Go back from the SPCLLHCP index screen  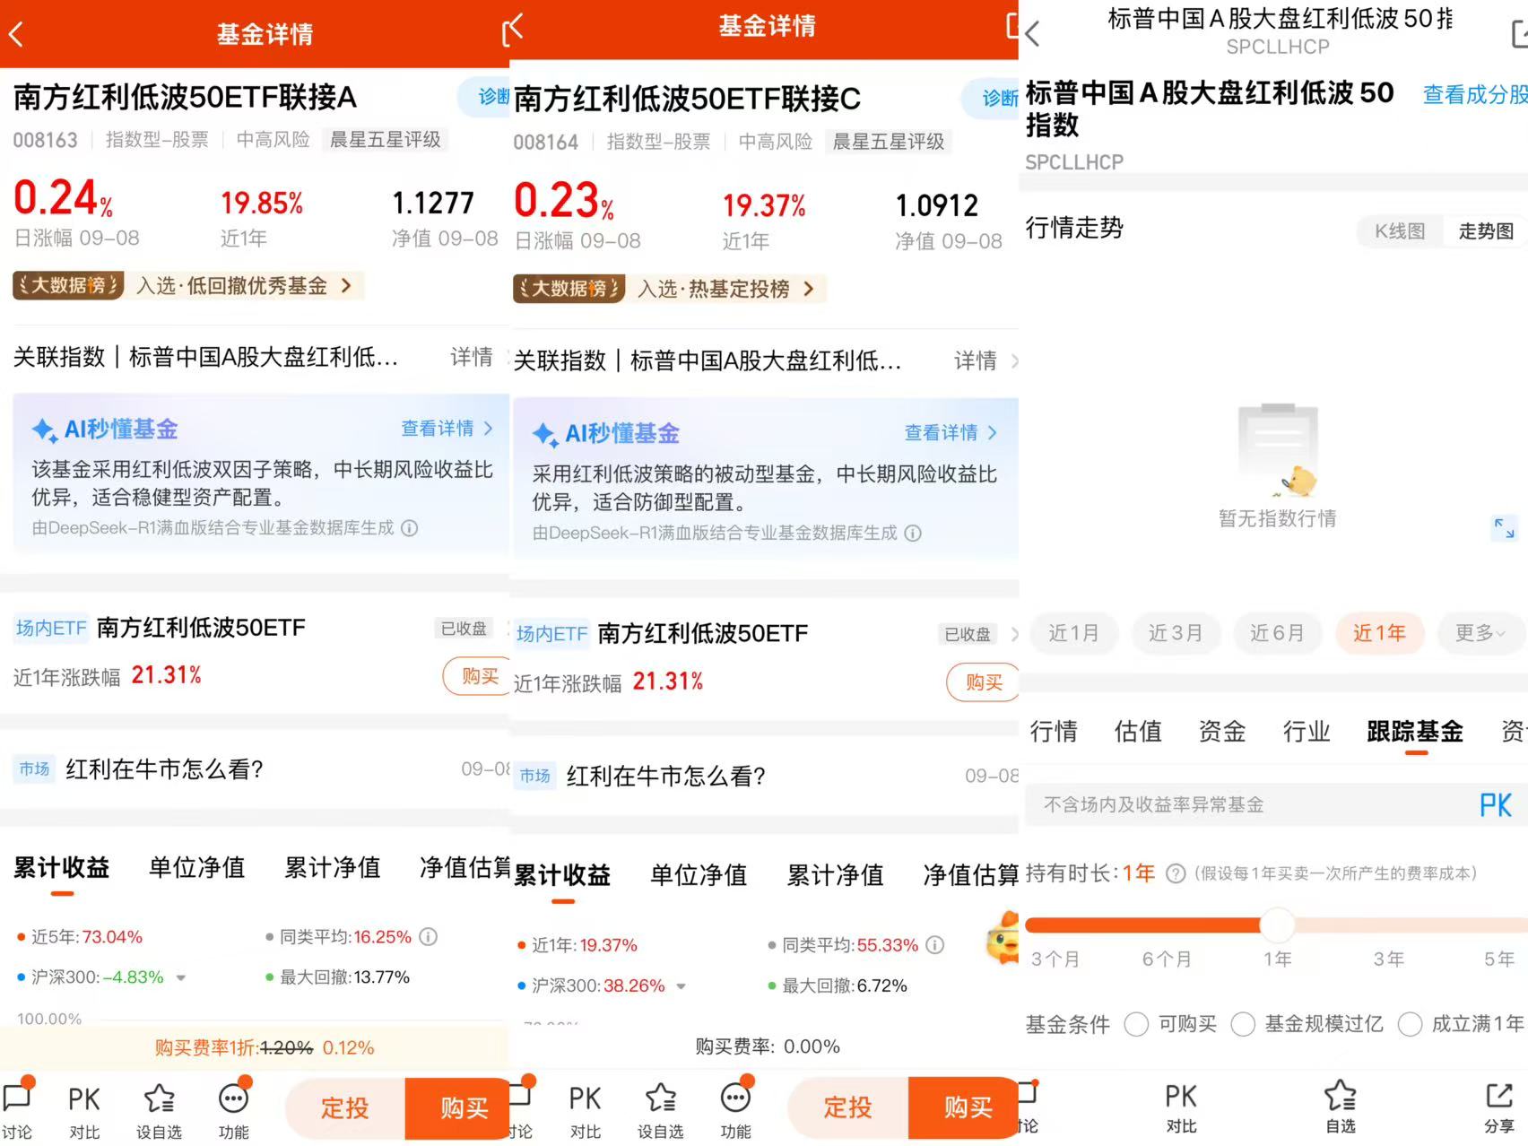[x=1033, y=34]
